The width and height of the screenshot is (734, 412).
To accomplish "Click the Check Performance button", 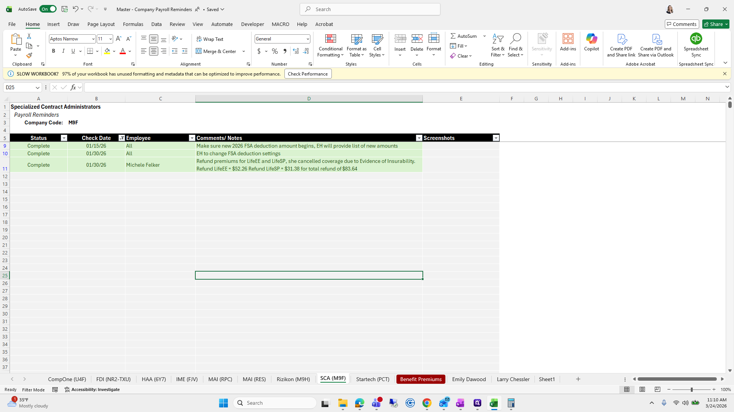I will click(x=308, y=74).
